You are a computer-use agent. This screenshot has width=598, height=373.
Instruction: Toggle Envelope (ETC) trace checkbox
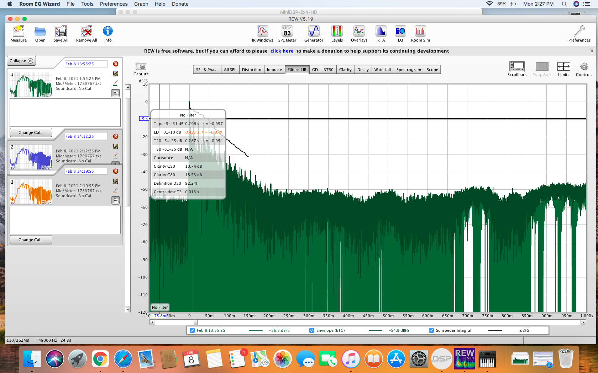coord(312,330)
